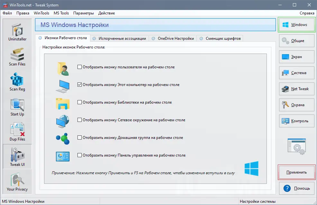
Task: Click the Homegroup spheres icon
Action: click(63, 139)
